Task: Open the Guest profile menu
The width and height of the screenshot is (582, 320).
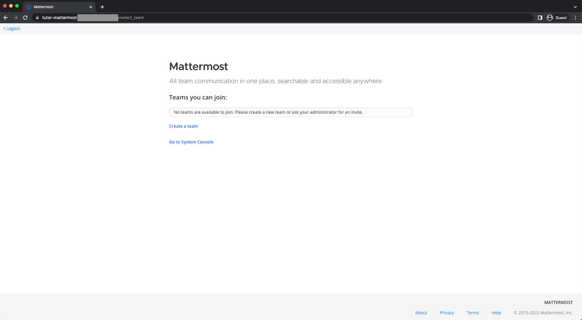Action: click(557, 18)
